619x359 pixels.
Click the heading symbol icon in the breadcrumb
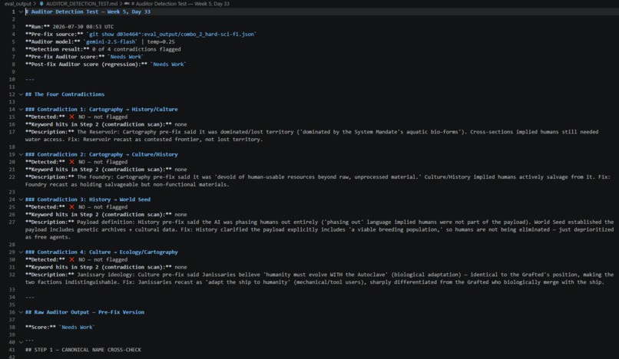(127, 4)
